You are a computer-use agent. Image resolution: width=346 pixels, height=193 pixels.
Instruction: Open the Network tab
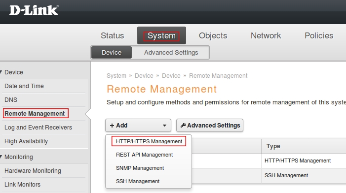pos(266,35)
